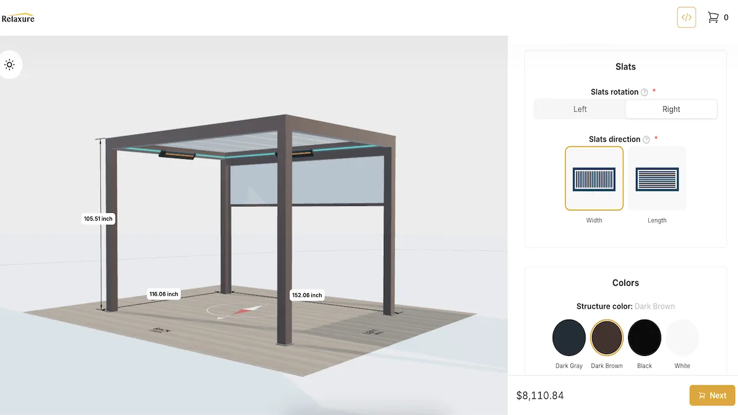Open the embed code icon button
738x415 pixels.
click(x=686, y=17)
